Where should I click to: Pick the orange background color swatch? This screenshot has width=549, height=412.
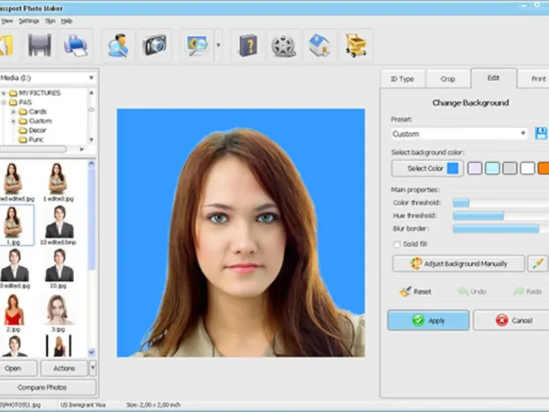pos(544,168)
